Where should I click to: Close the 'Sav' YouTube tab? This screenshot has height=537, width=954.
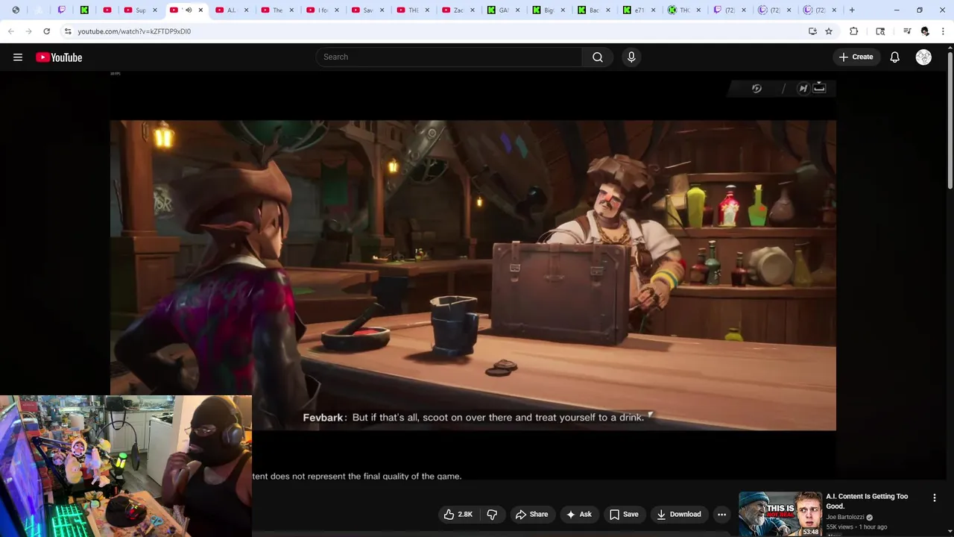click(x=382, y=10)
